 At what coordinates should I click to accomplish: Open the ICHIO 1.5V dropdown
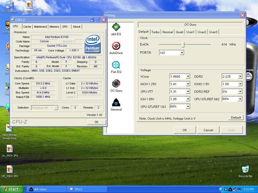(x=240, y=84)
